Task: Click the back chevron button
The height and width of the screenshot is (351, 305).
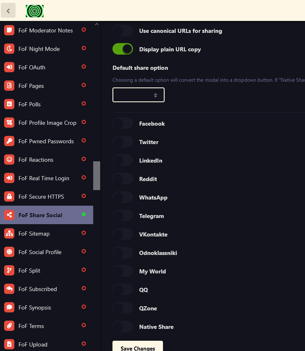Action: (8, 11)
